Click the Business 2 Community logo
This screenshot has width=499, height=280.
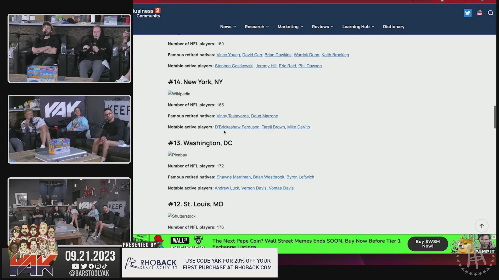click(146, 12)
